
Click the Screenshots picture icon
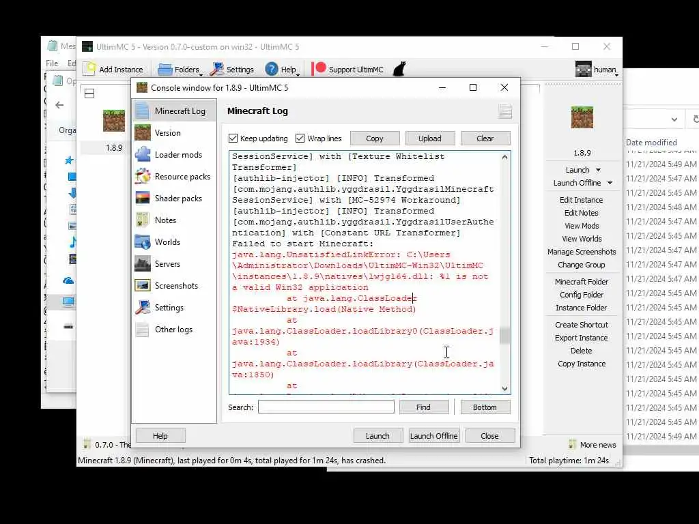click(x=143, y=286)
